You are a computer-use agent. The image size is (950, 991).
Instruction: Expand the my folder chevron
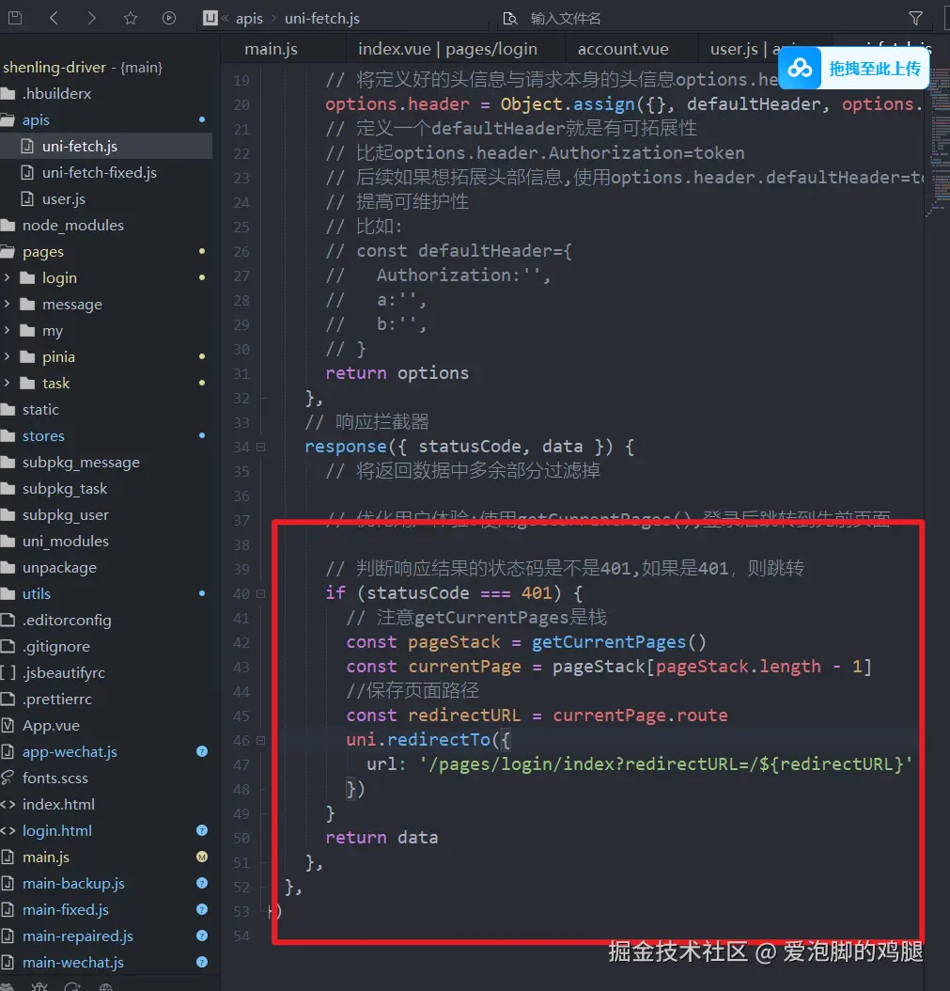(x=7, y=330)
